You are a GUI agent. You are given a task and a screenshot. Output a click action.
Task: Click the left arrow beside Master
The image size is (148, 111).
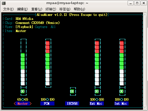[15, 103]
